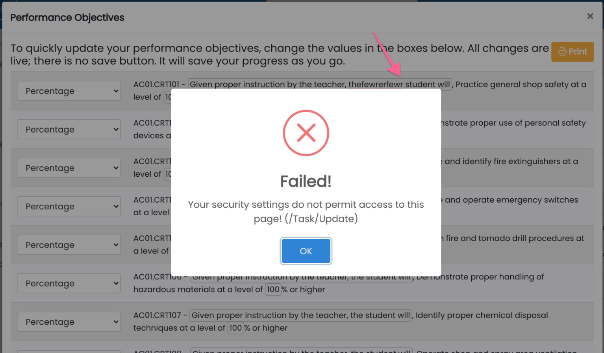
Task: Expand Percentage dropdown for emergency switches objective
Action: coord(69,207)
